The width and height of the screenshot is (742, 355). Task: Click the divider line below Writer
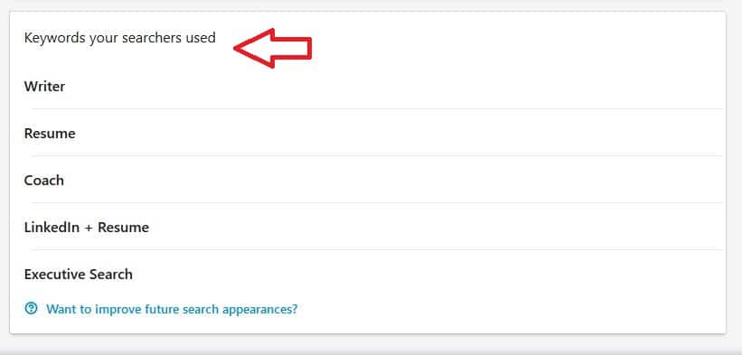click(377, 108)
